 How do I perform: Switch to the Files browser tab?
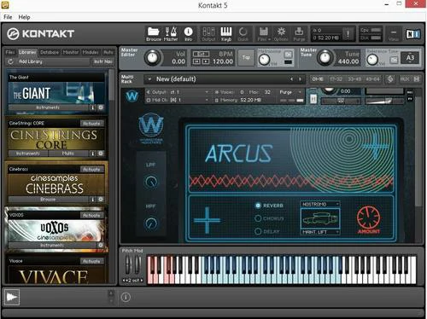pyautogui.click(x=10, y=52)
